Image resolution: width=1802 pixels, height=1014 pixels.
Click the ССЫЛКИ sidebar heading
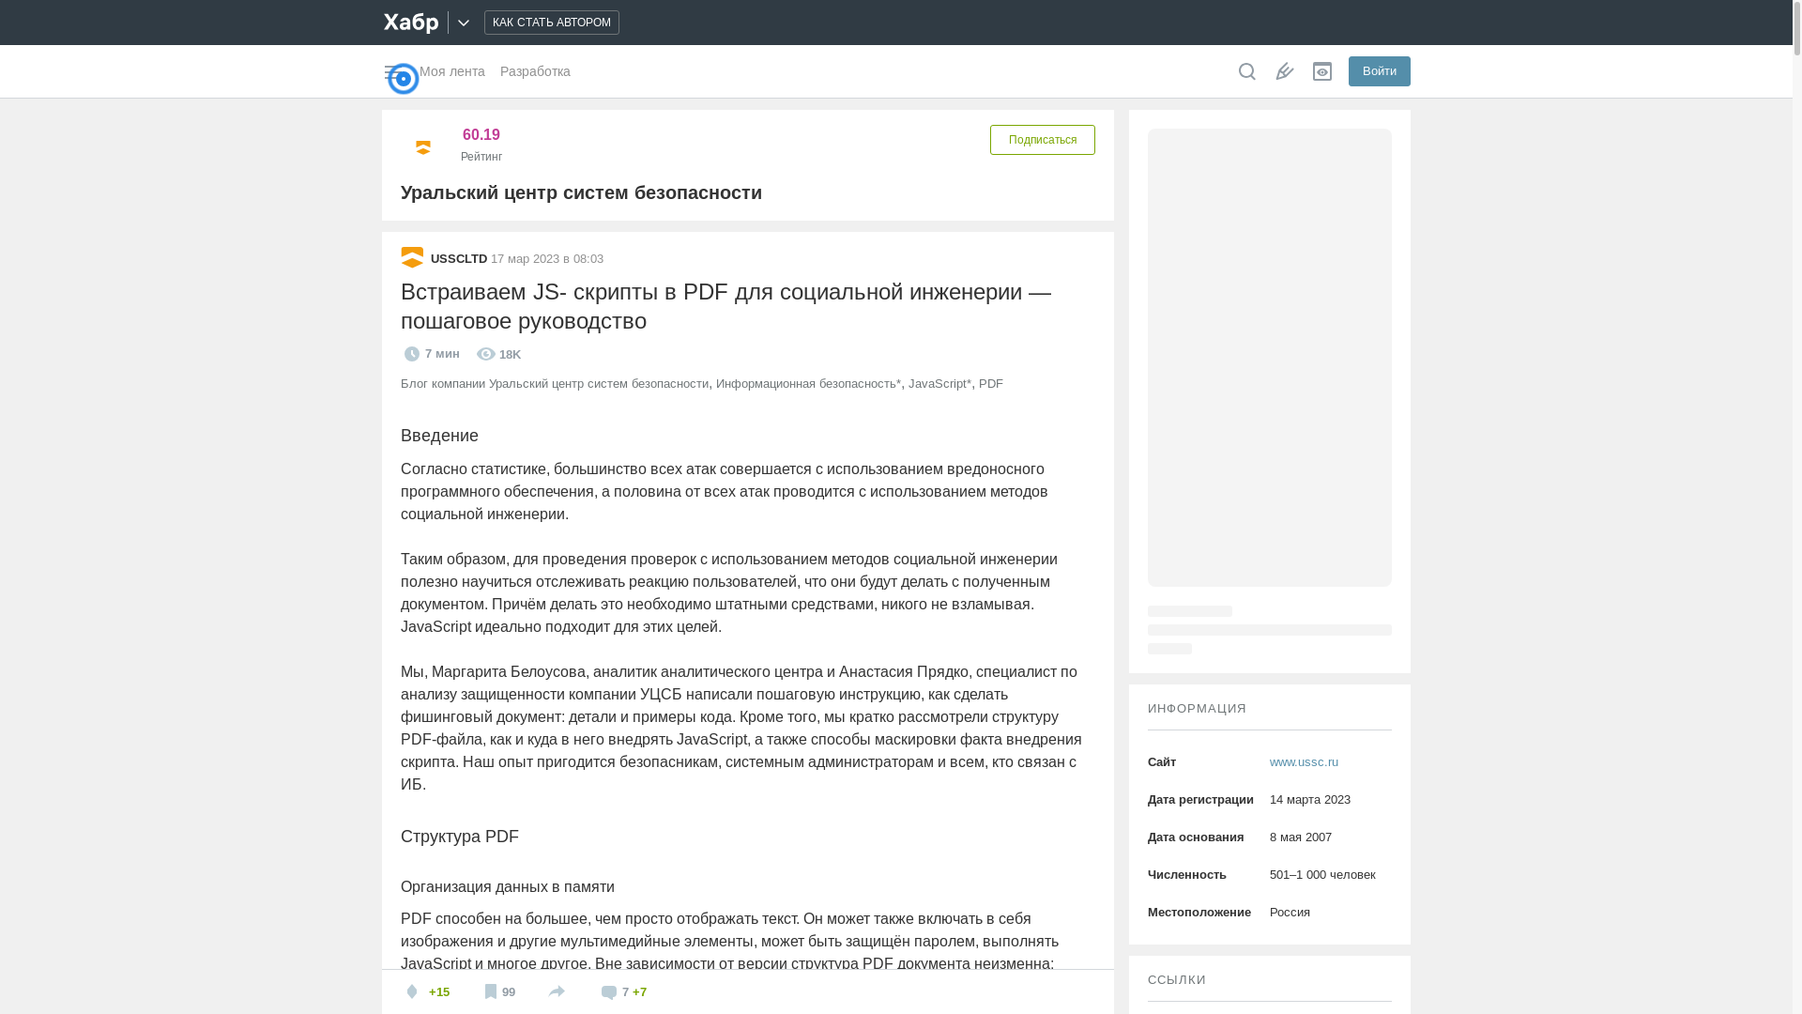1177,980
